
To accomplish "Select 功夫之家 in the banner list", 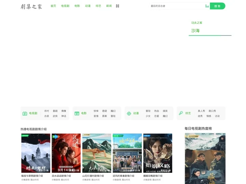I will [197, 23].
